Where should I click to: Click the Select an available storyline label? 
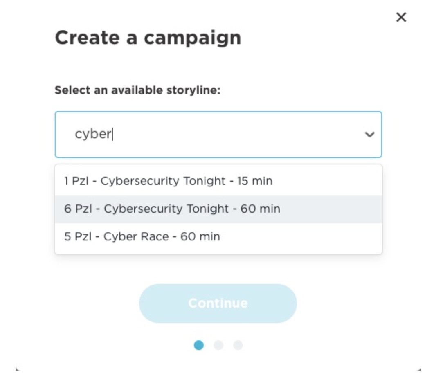137,90
